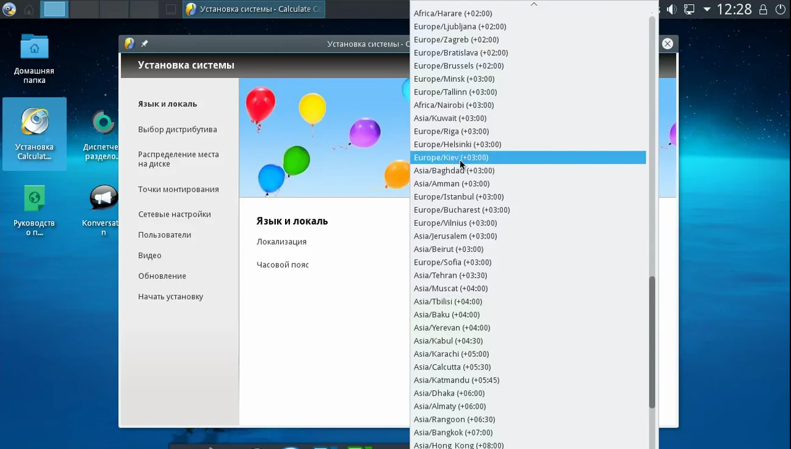The image size is (791, 449).
Task: Open the volume speaker tray icon
Action: click(672, 9)
